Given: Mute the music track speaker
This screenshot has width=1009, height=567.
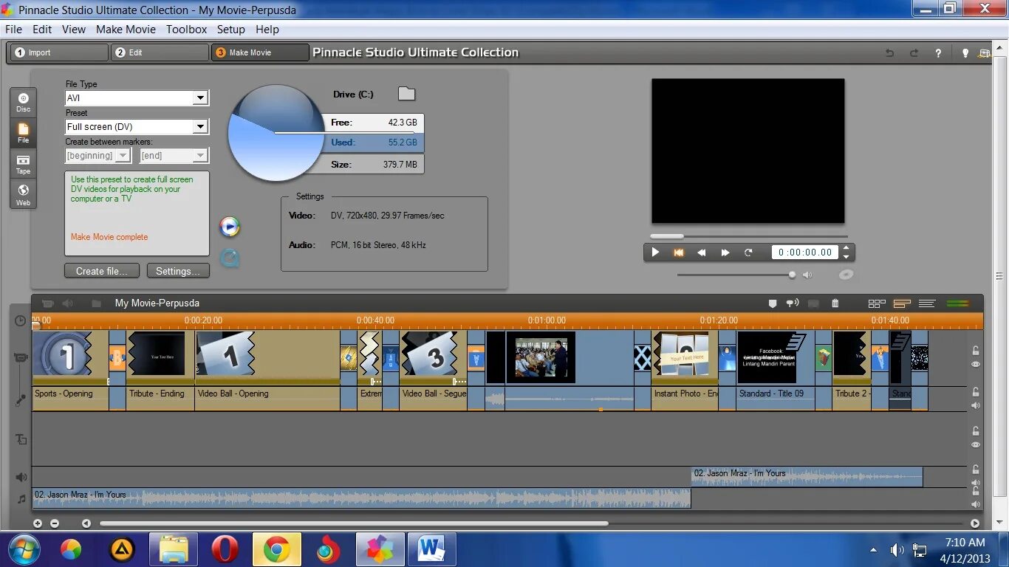Looking at the screenshot, I should pos(976,504).
